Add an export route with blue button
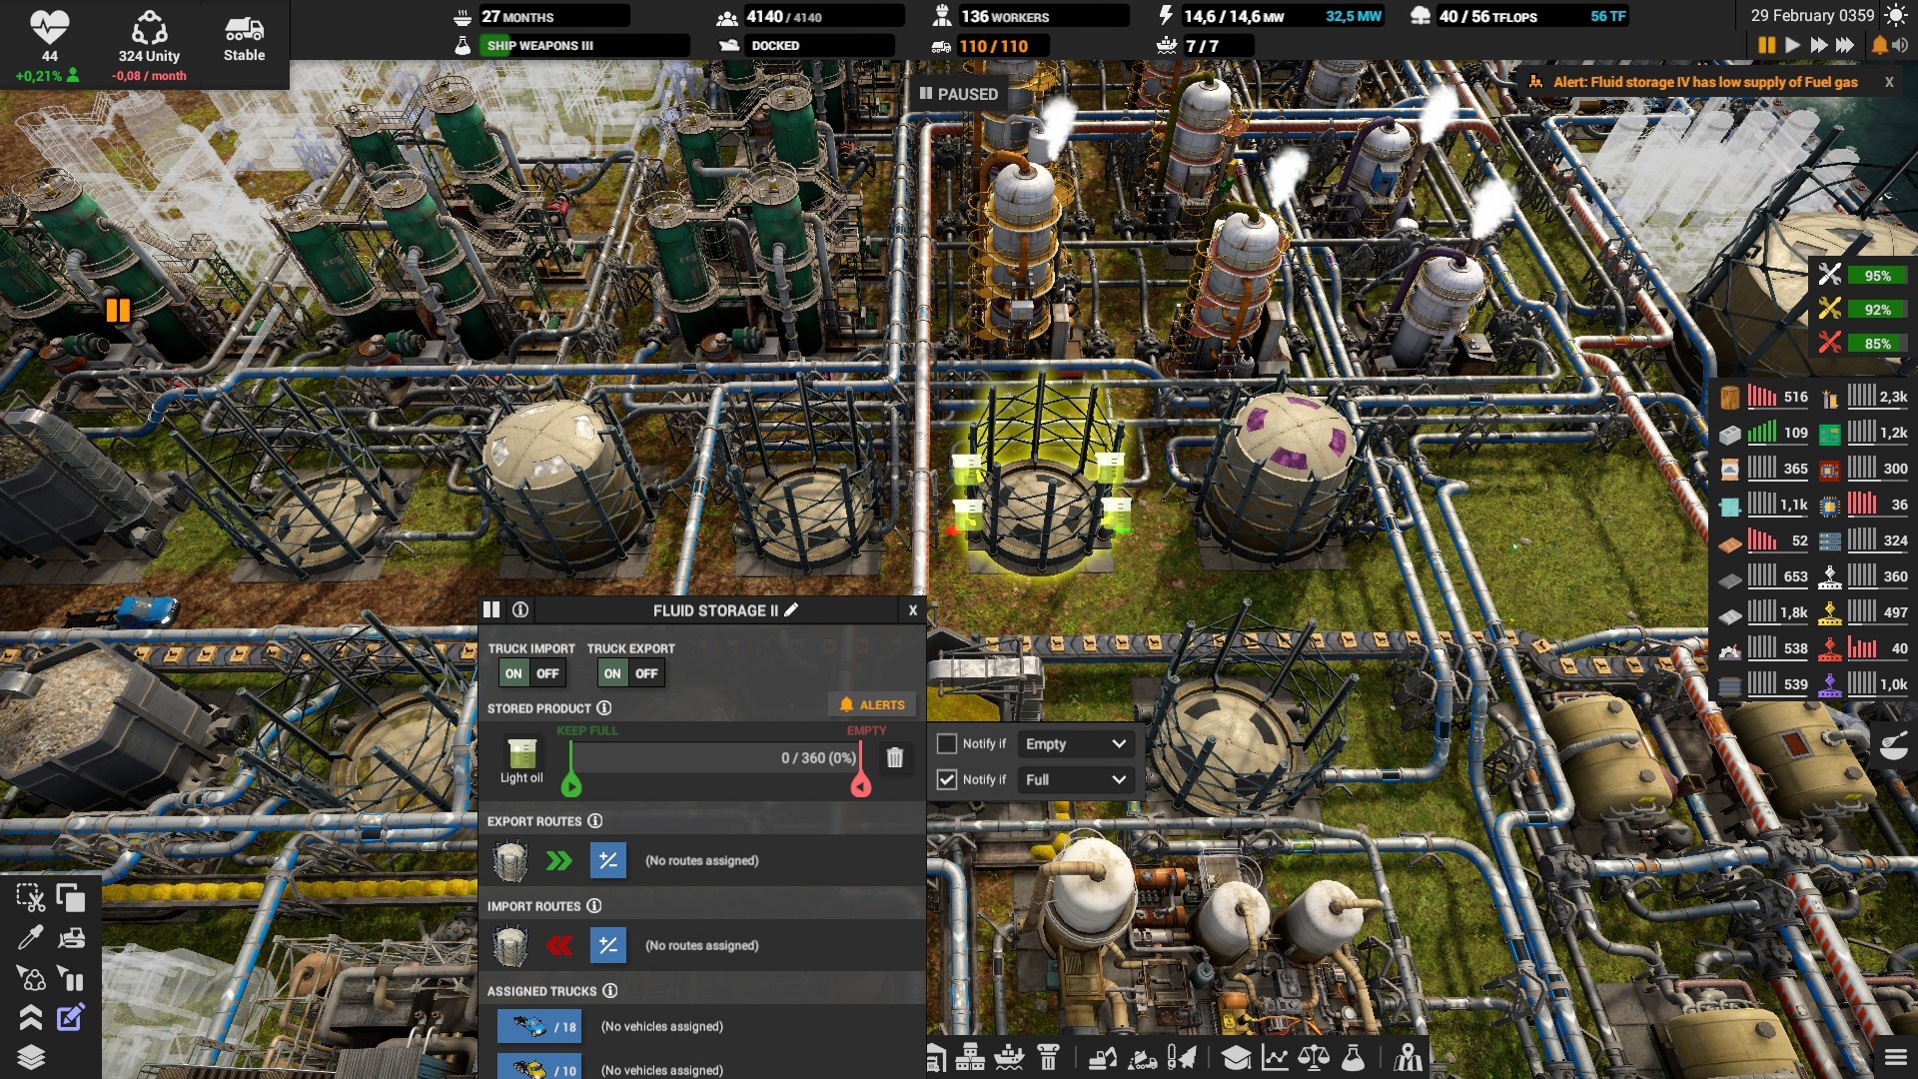The width and height of the screenshot is (1918, 1079). pyautogui.click(x=607, y=860)
